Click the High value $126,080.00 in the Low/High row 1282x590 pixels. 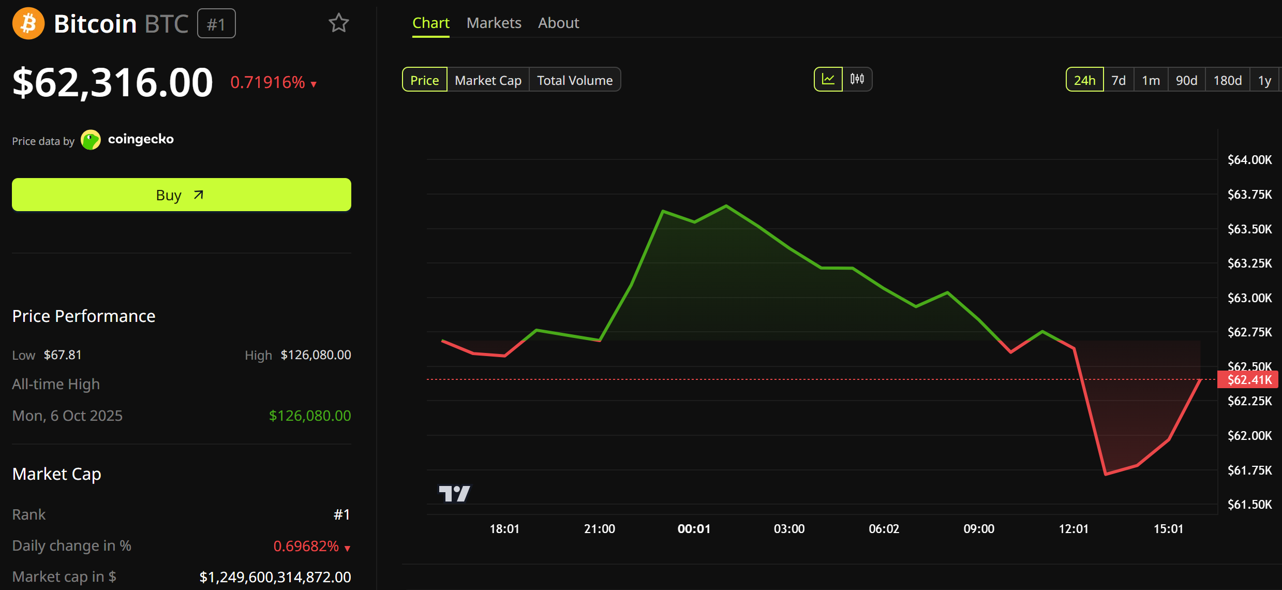pos(316,355)
